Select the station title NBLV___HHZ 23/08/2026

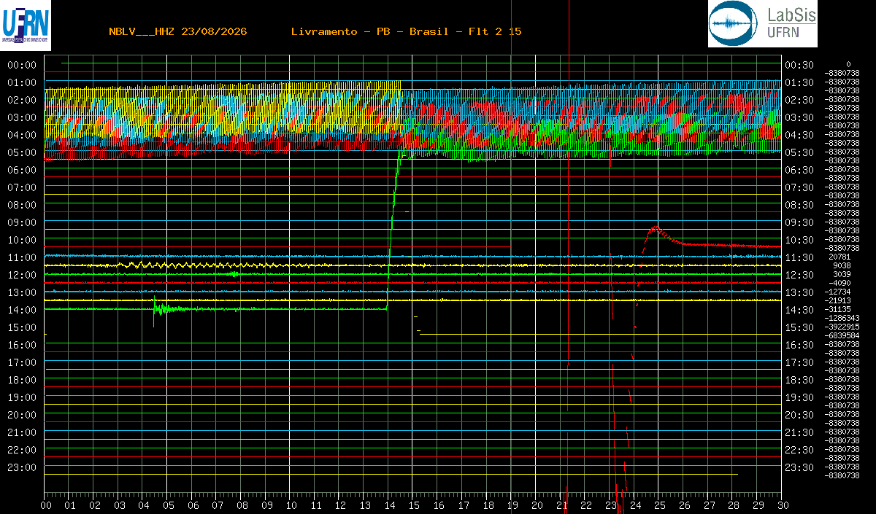(177, 31)
